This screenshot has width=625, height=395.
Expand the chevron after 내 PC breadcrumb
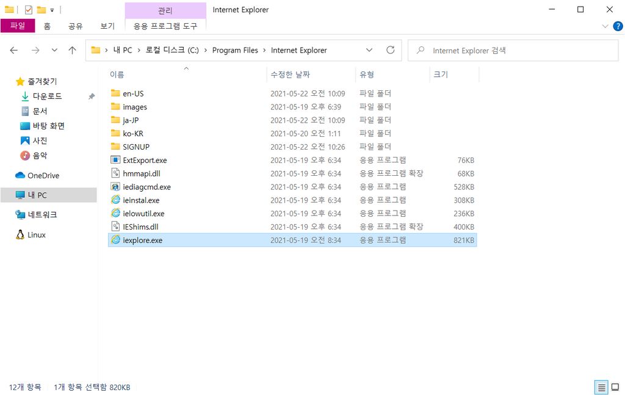pyautogui.click(x=139, y=50)
